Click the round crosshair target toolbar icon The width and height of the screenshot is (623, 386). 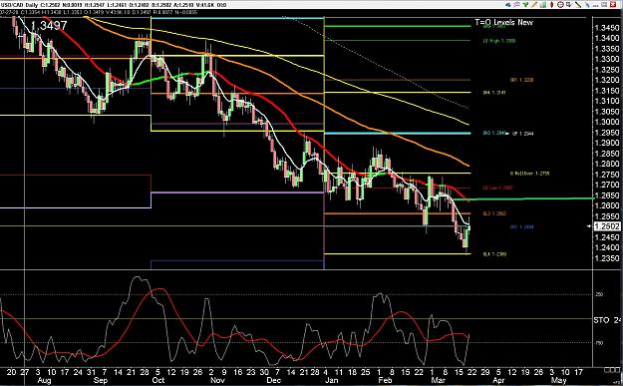tap(560, 4)
